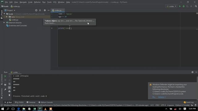This screenshot has height=111, width=198.
Task: Click the memory/inspector icon at status bar end
Action: pyautogui.click(x=196, y=105)
